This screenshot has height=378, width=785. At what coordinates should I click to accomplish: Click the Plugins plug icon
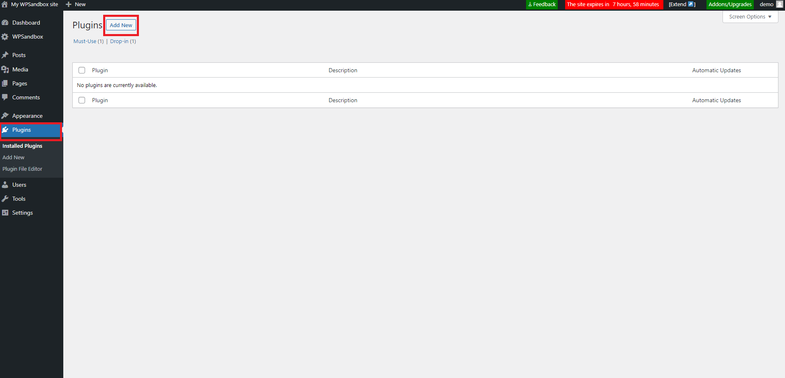(x=5, y=130)
